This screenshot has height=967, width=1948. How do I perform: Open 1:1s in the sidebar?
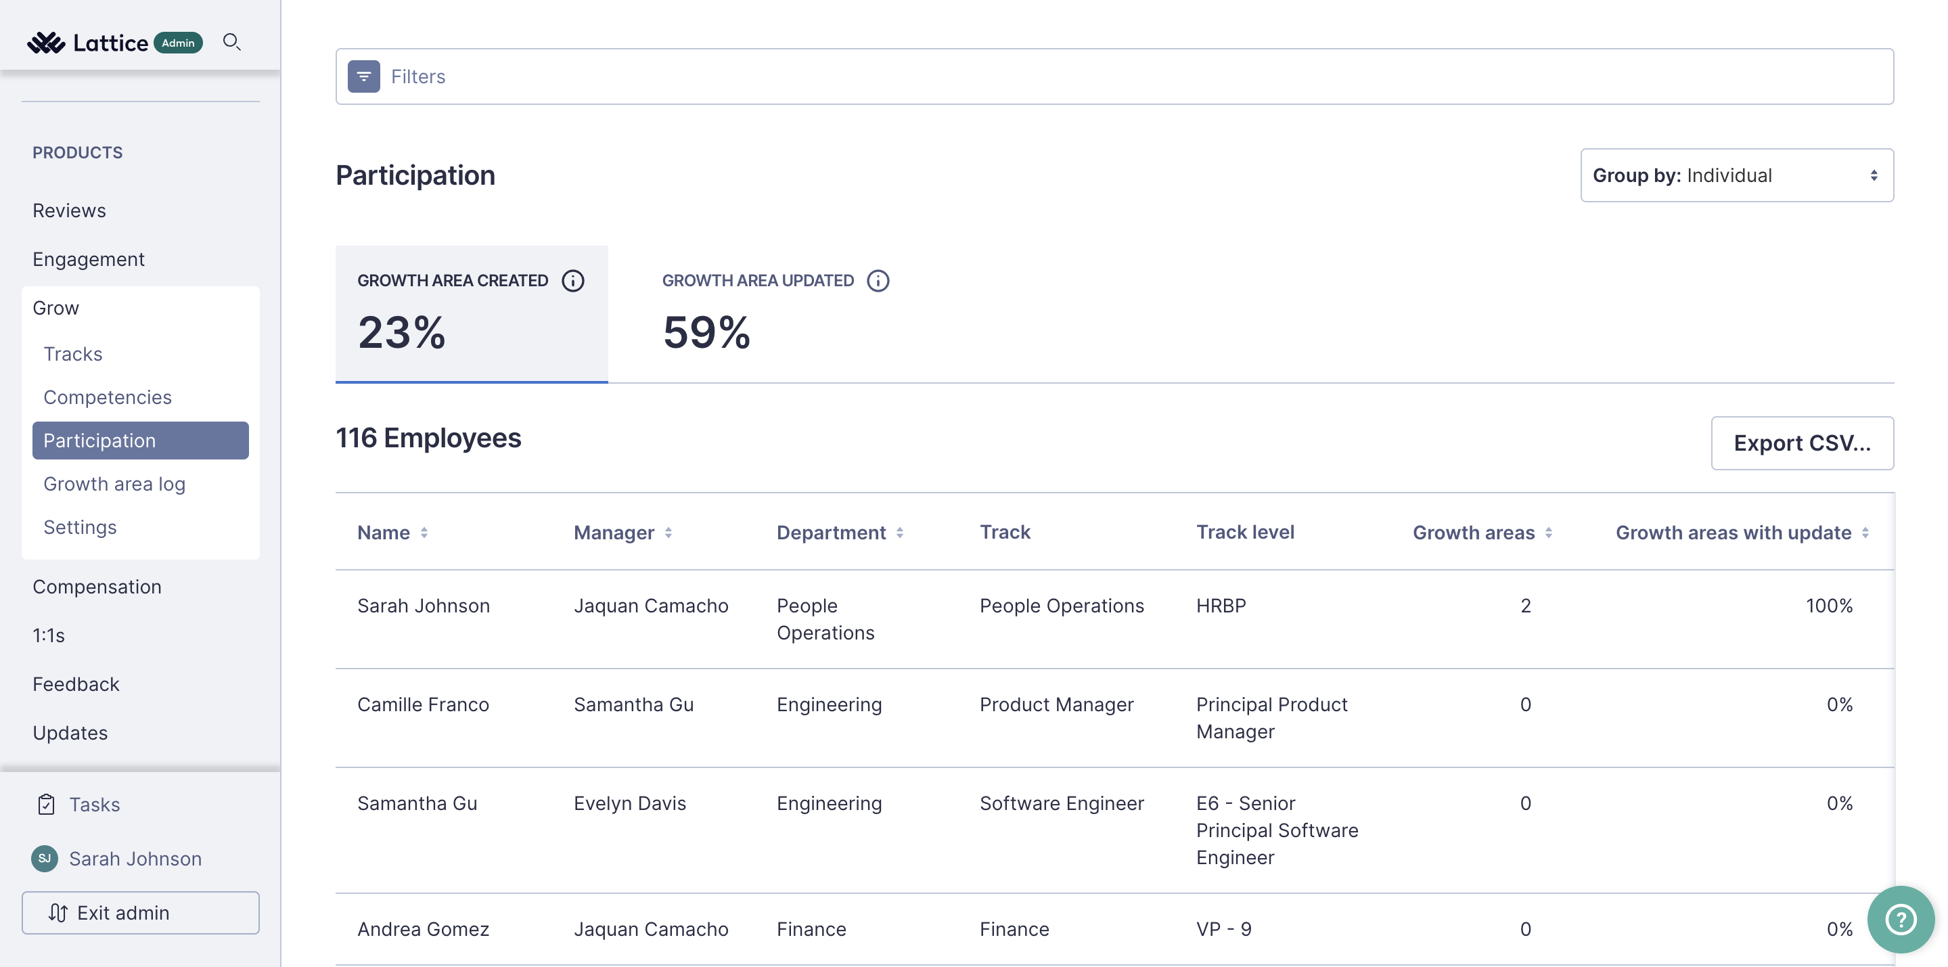pos(49,635)
